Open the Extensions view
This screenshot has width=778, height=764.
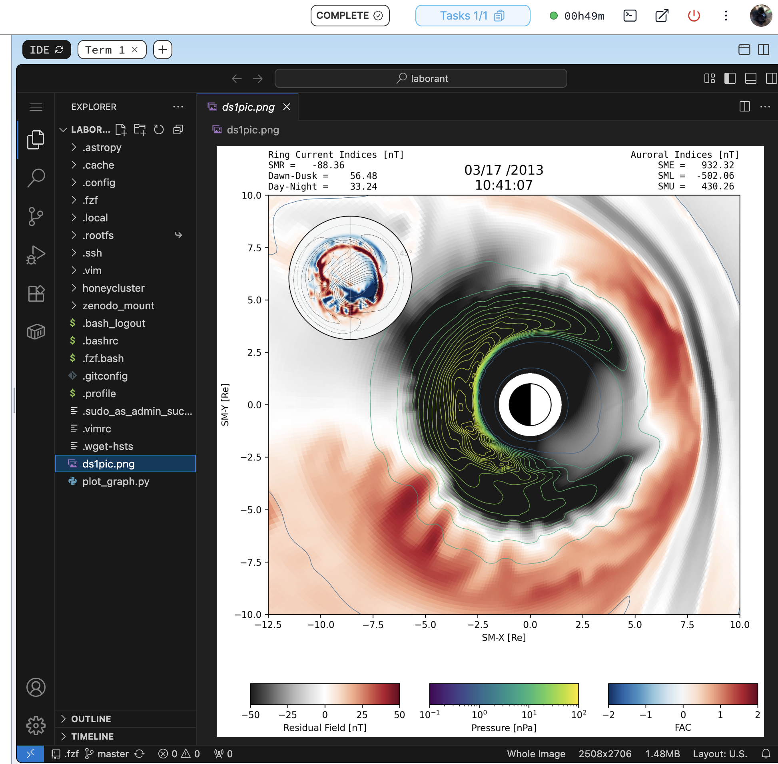36,293
